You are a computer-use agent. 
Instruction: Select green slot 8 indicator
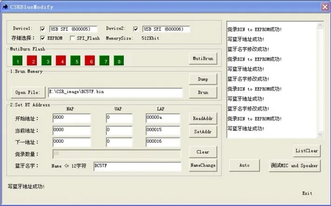coord(119,60)
